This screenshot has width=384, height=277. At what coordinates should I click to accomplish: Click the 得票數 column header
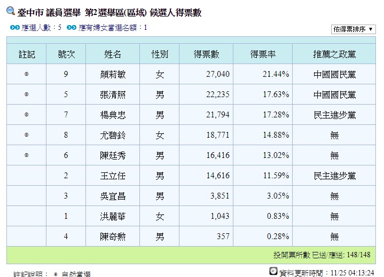(x=206, y=54)
